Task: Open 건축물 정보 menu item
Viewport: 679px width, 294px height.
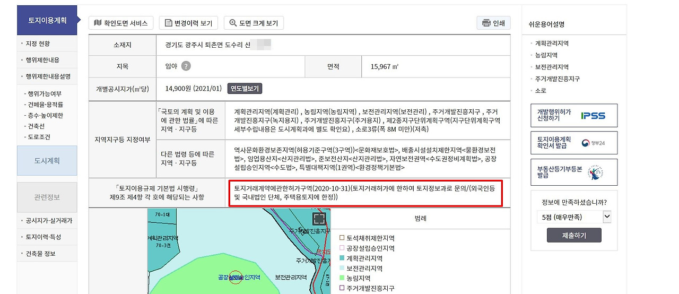Action: (x=40, y=254)
